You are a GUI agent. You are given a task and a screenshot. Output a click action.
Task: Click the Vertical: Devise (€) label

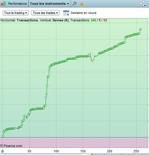(54, 20)
